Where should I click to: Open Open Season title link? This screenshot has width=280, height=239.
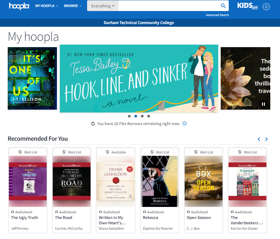click(199, 218)
